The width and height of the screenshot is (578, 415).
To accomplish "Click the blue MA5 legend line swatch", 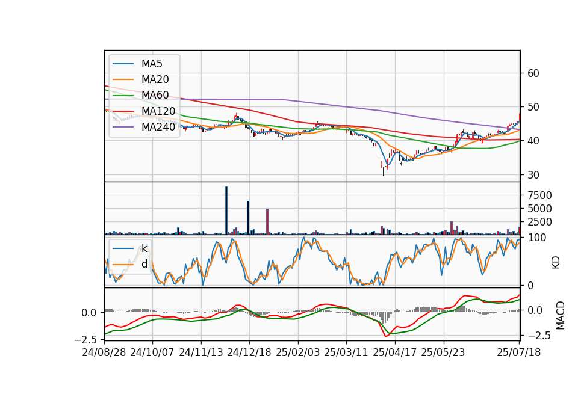I will point(123,64).
